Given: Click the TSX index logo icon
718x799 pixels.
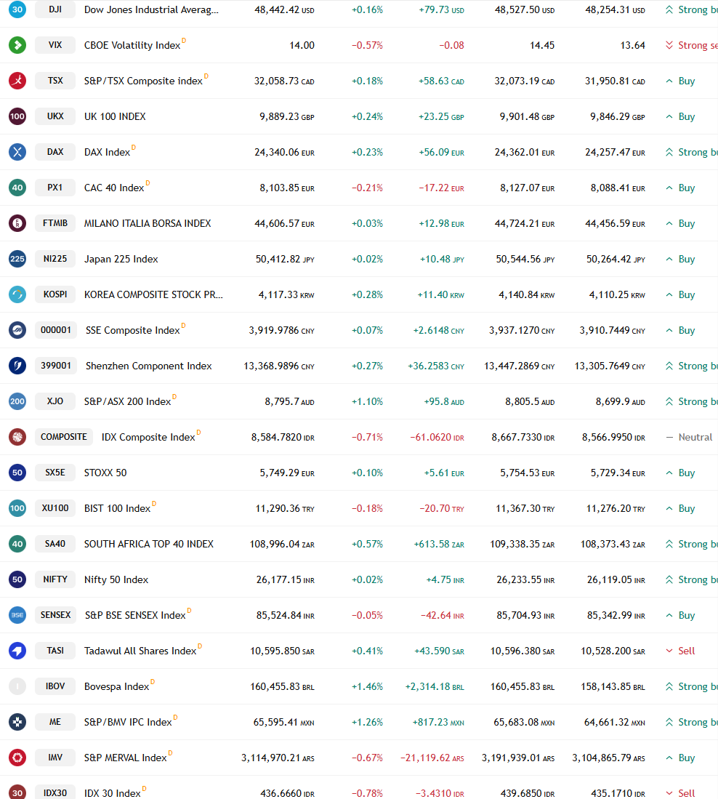Looking at the screenshot, I should (x=17, y=81).
